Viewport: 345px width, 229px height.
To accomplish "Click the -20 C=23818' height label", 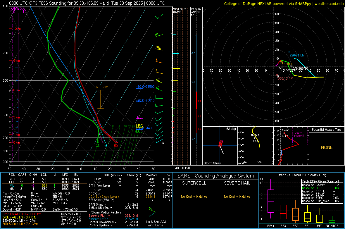I will (146, 100).
